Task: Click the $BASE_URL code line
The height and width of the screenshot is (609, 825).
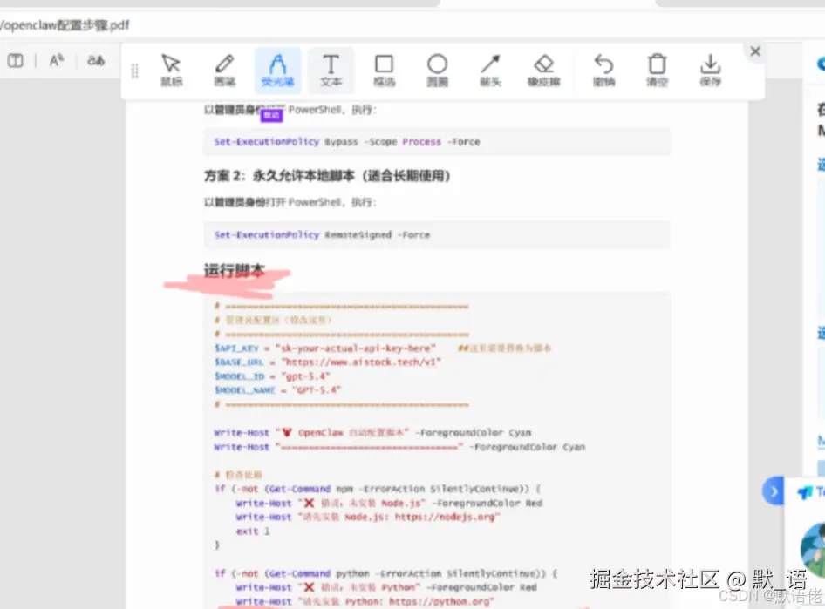Action: [x=327, y=362]
